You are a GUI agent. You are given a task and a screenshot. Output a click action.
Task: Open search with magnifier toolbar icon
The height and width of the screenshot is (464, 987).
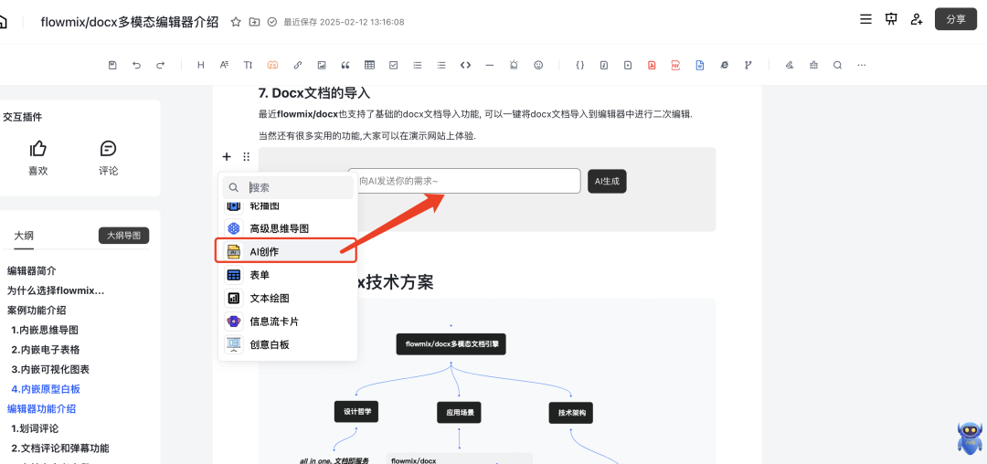point(837,65)
